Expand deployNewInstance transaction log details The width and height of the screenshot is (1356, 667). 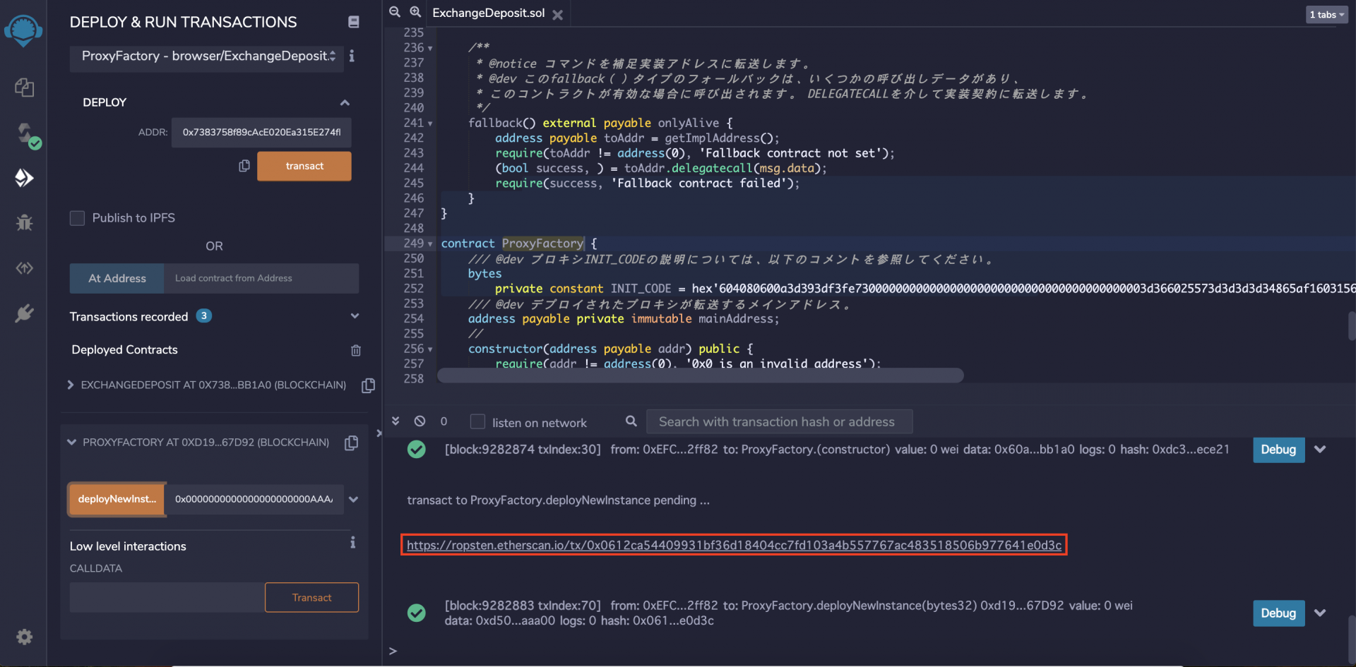tap(1320, 613)
